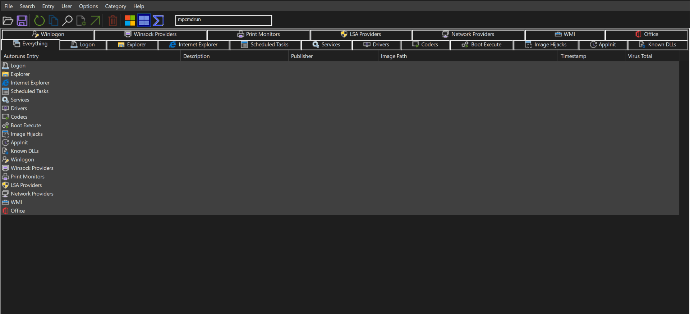
Task: Sort by the Publisher column header
Action: tap(333, 56)
